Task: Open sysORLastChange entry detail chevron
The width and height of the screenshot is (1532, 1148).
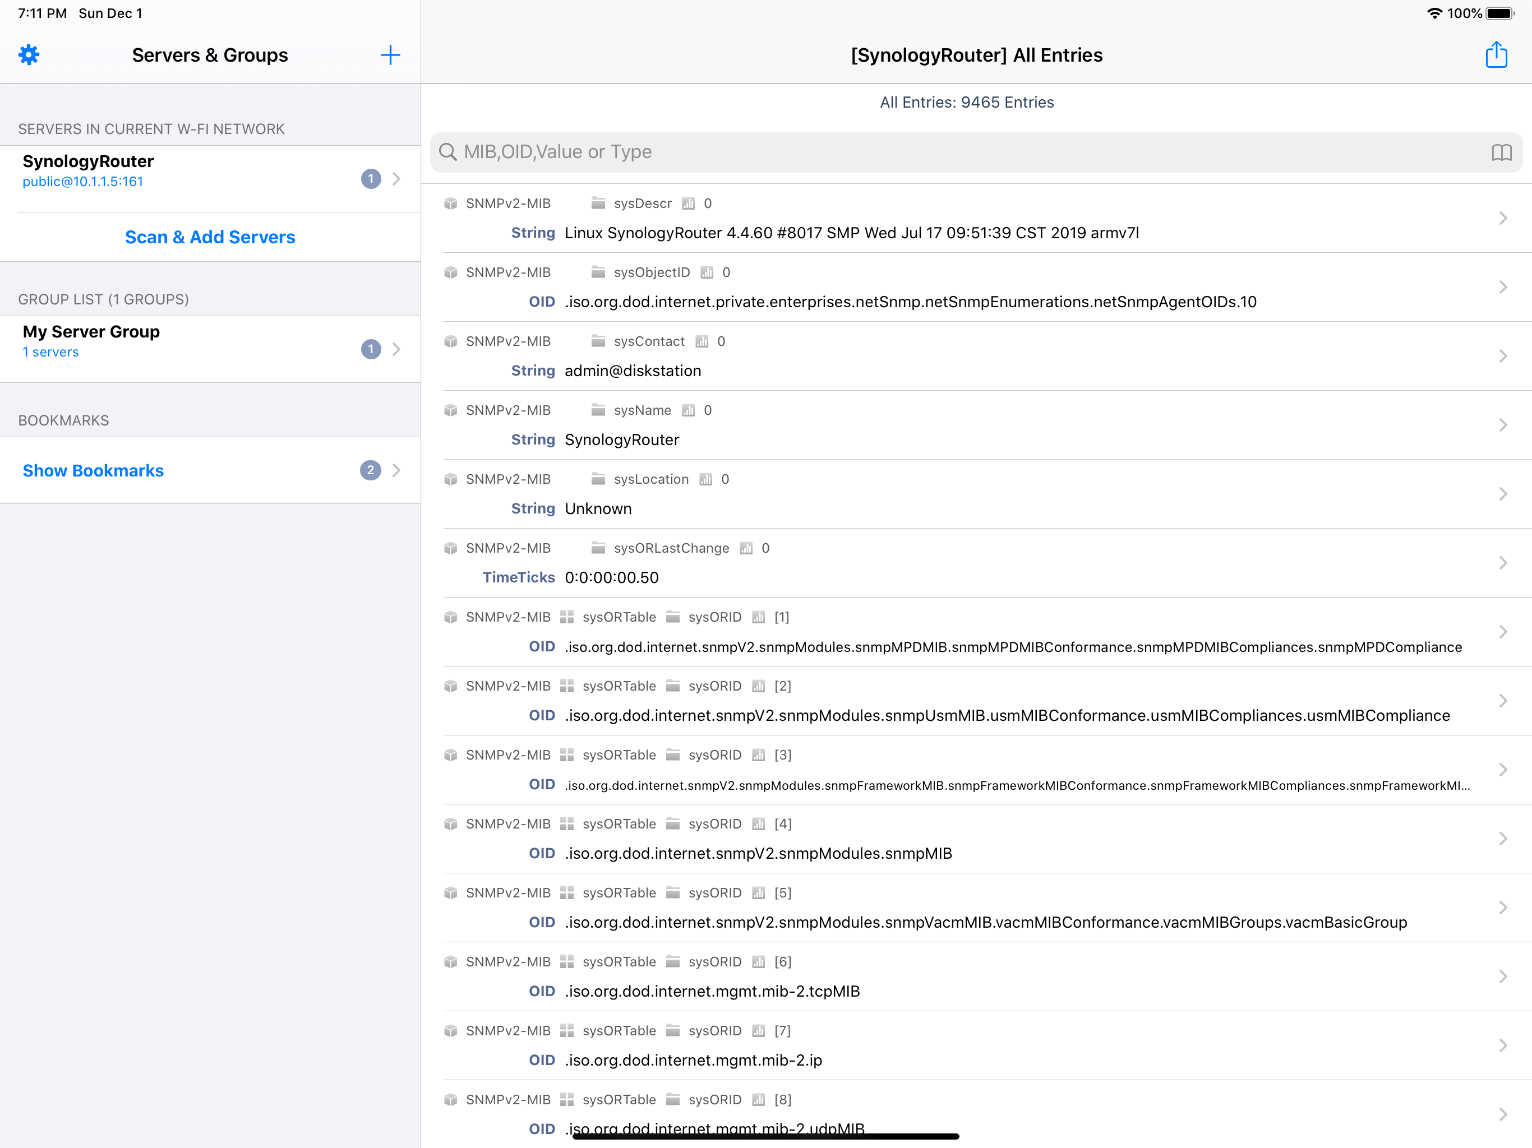Action: click(1503, 562)
